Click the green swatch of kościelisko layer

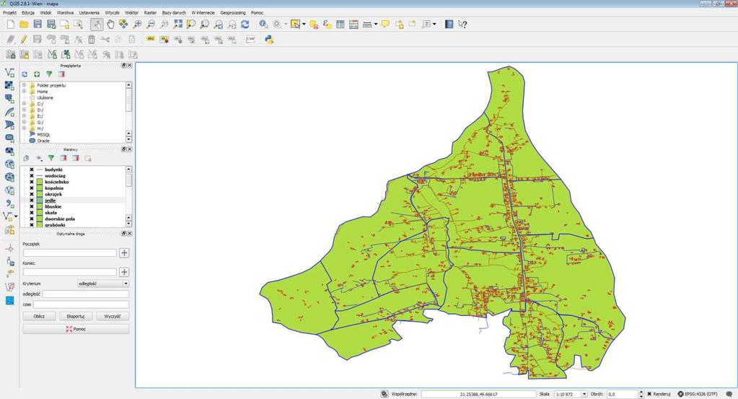point(40,182)
